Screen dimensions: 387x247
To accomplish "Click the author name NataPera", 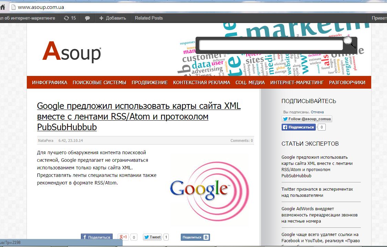I will pyautogui.click(x=46, y=141).
